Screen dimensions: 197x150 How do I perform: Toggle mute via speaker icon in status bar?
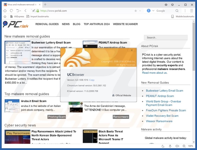click(x=177, y=146)
